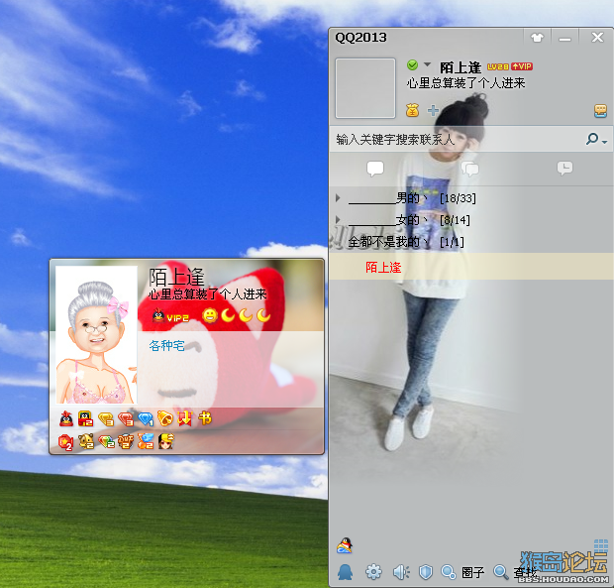The image size is (614, 588).
Task: Click 各种宅 link in profile card
Action: coord(166,345)
